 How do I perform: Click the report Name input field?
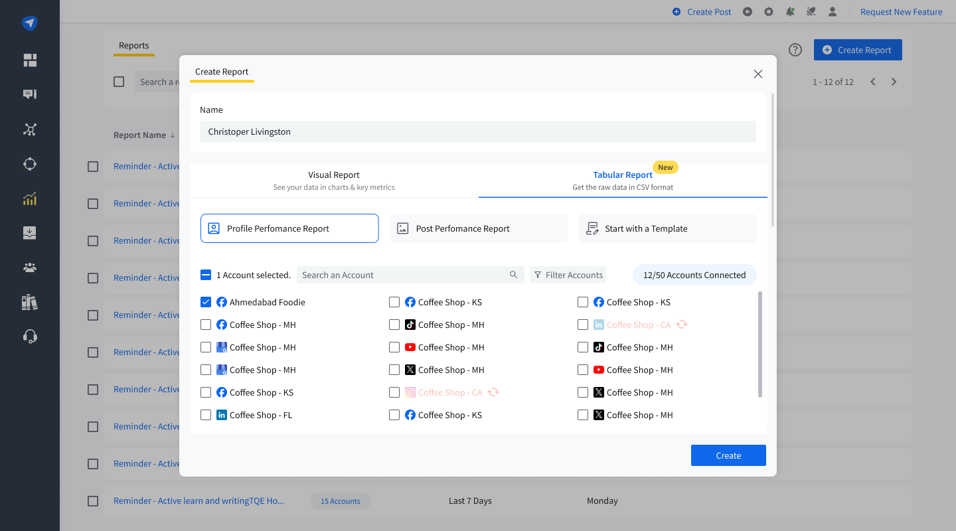click(x=477, y=131)
